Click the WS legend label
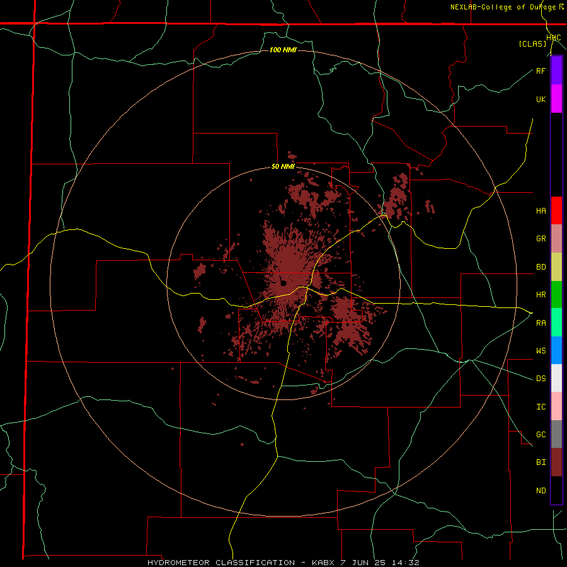 pyautogui.click(x=541, y=351)
